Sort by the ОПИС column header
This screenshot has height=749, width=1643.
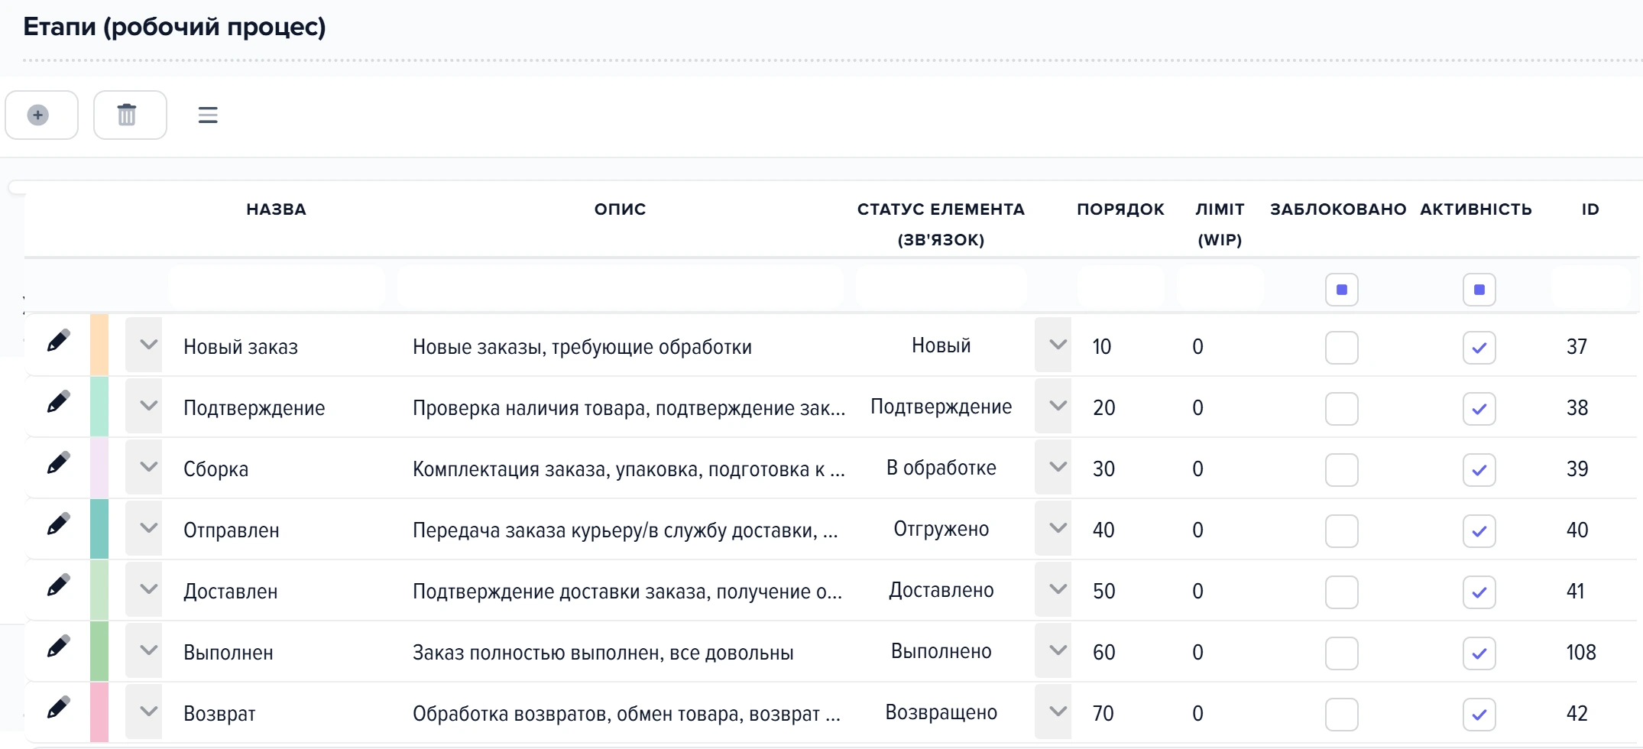(620, 209)
